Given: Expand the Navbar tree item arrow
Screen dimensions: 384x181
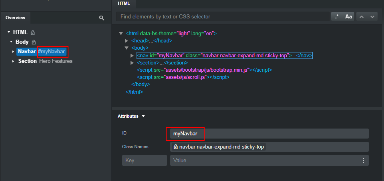Looking at the screenshot, I should point(13,52).
